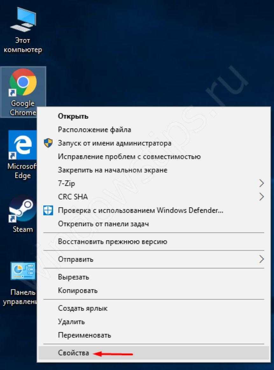
Task: Open Свойства at the menu bottom
Action: (x=74, y=353)
